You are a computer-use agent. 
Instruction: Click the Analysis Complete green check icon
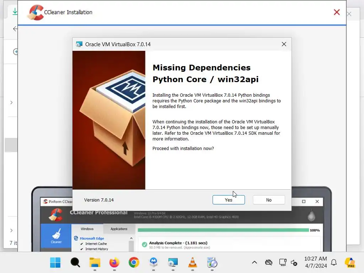pos(144,245)
